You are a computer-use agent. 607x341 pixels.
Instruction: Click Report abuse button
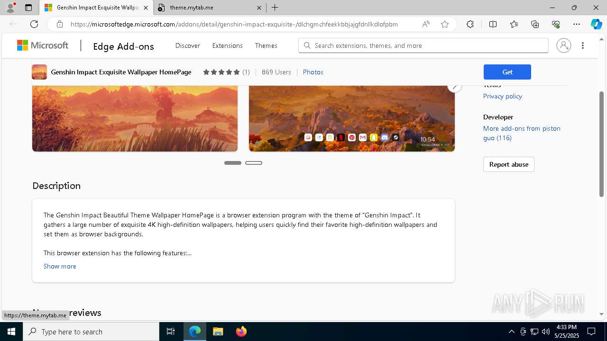[509, 164]
